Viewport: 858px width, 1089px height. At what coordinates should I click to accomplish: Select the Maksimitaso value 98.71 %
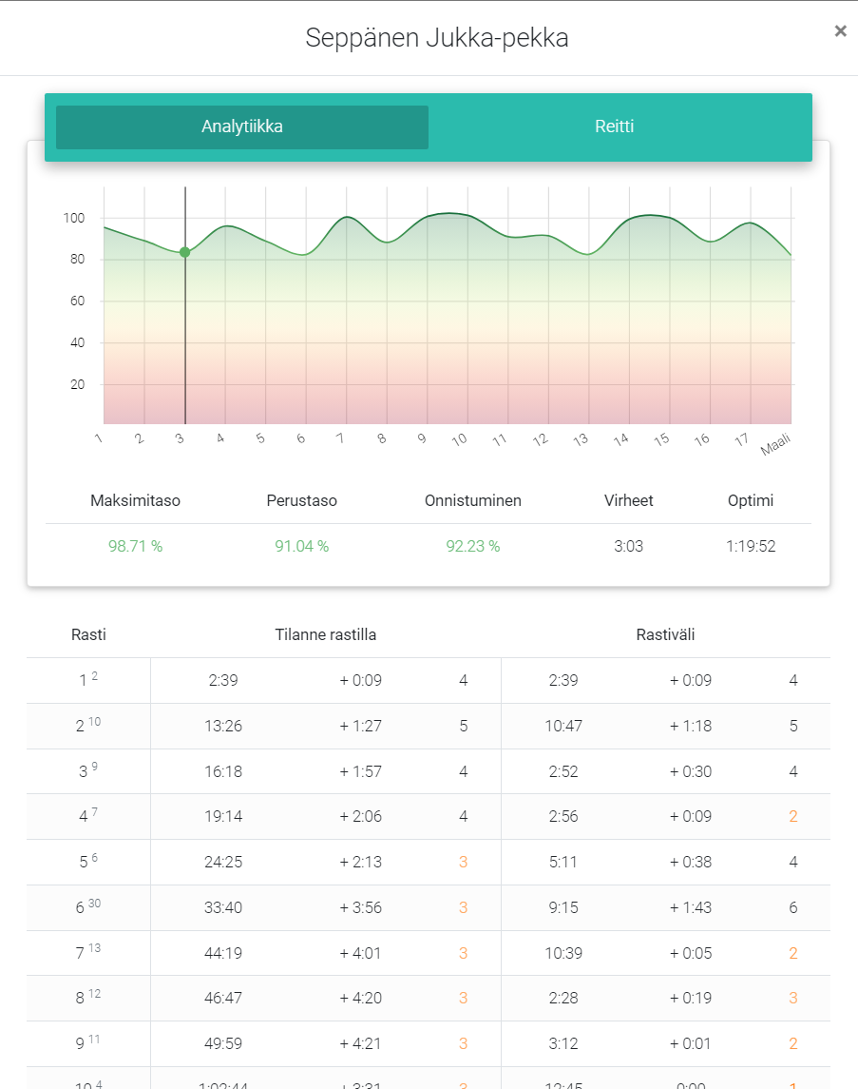[135, 546]
